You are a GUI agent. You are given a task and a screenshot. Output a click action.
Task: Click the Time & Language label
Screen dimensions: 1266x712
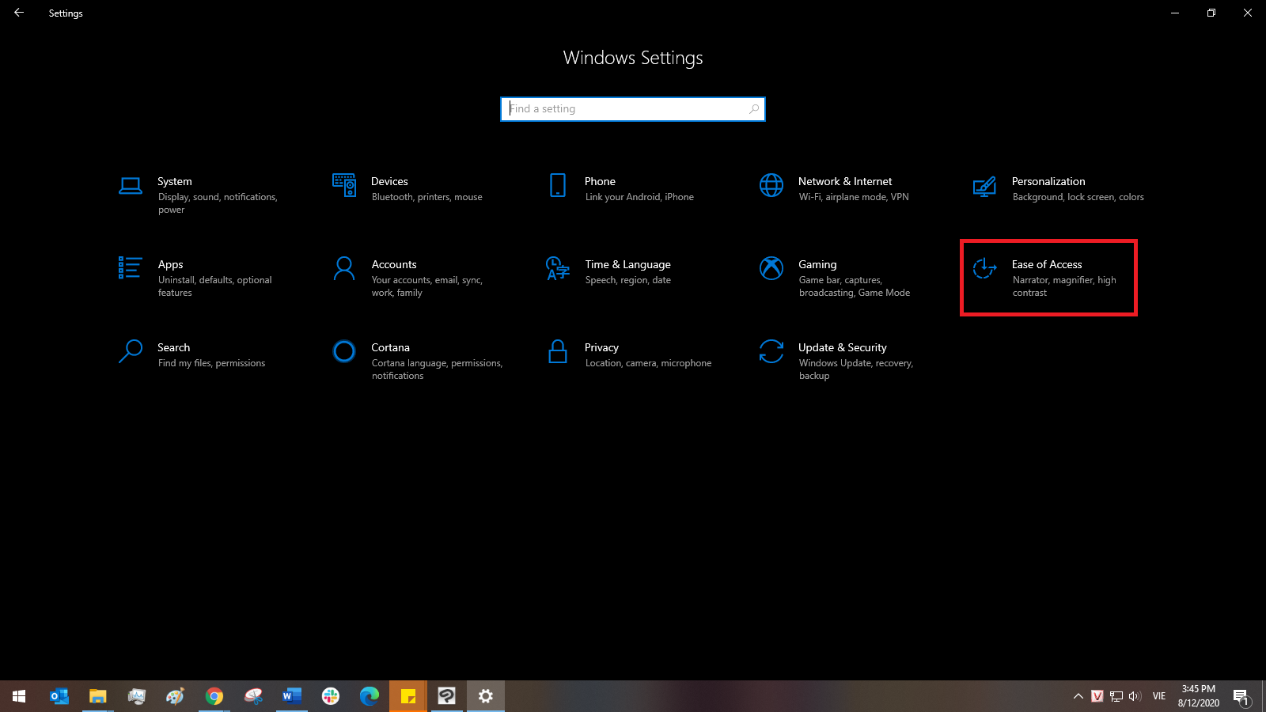pos(627,264)
